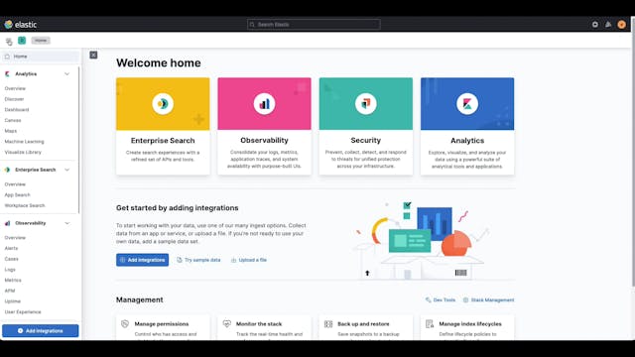Collapse the Enterprise Search sidebar section
This screenshot has width=635, height=357.
[66, 170]
